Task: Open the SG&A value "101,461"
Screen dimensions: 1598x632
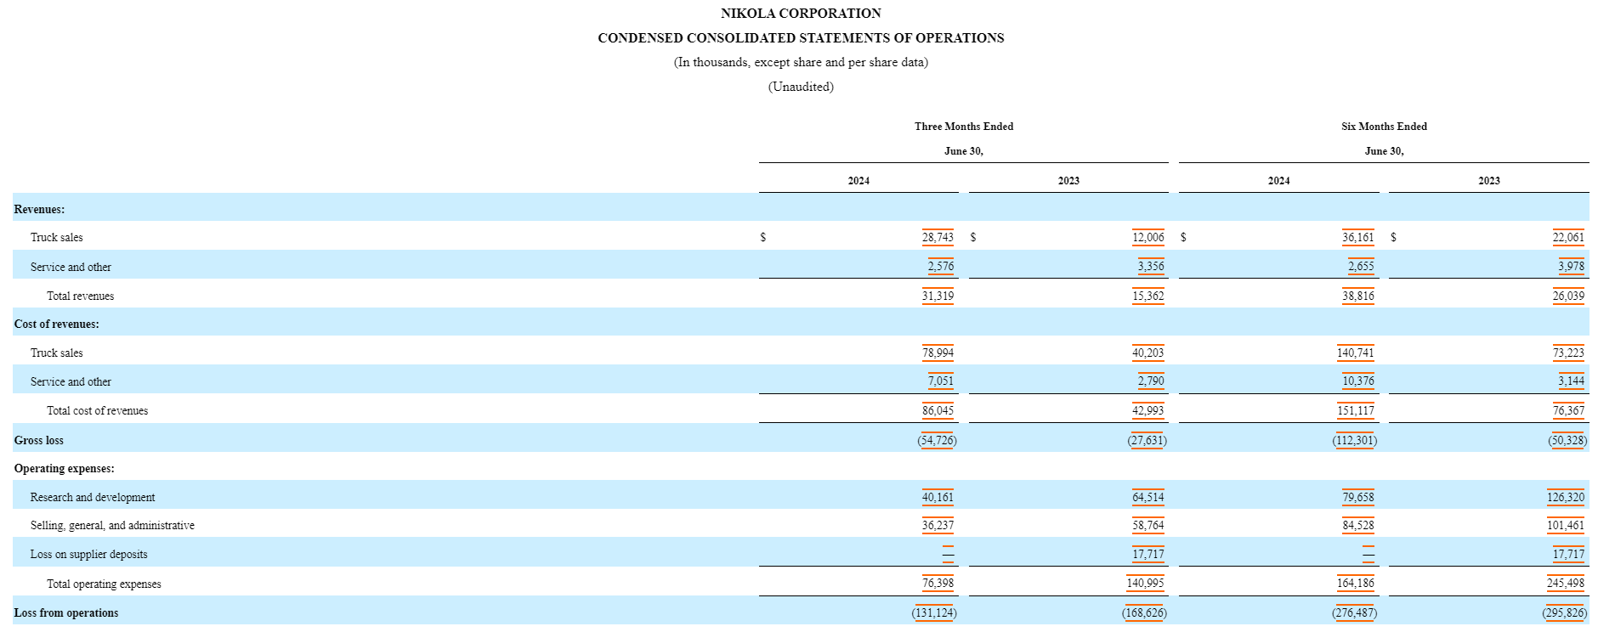Action: click(1566, 526)
